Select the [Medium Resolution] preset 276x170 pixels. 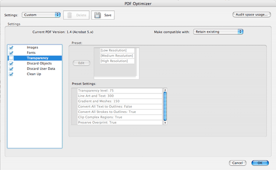click(117, 56)
